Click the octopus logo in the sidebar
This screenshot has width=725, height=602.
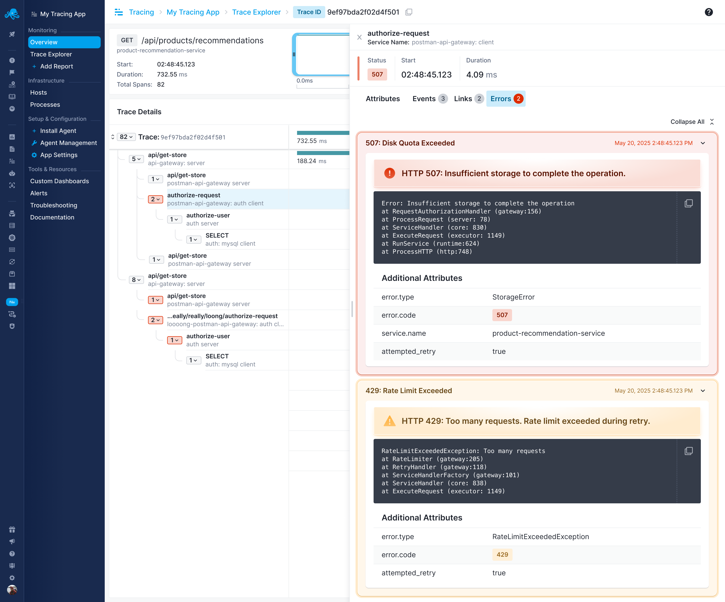coord(12,14)
